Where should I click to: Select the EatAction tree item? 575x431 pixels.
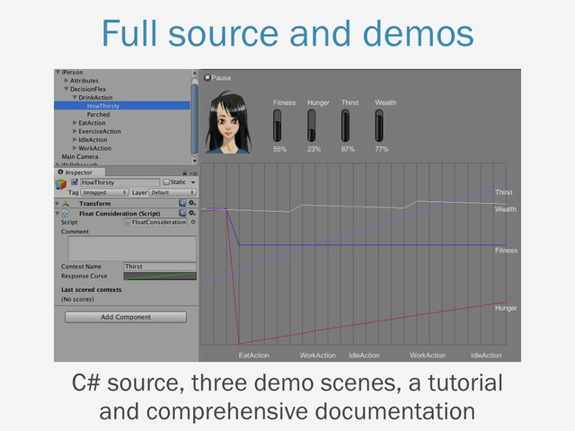coord(92,123)
